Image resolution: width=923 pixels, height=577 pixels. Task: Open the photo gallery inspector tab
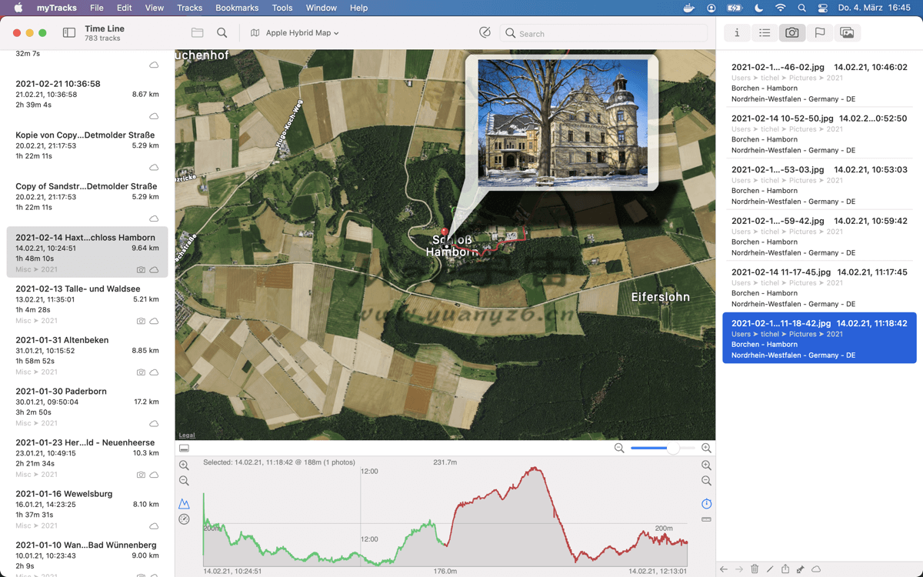point(847,33)
